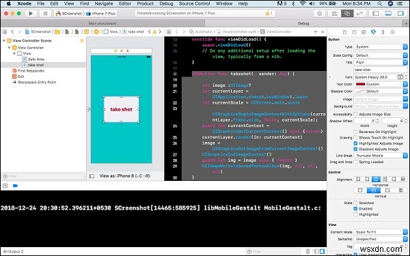The width and height of the screenshot is (410, 256).
Task: Enable Shows Touch On Highlight
Action: pyautogui.click(x=355, y=138)
